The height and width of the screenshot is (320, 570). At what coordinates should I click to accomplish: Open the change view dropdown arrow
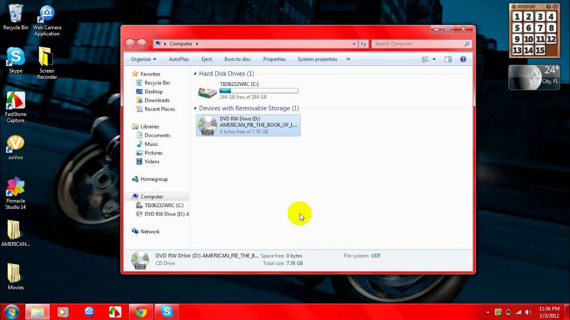[x=434, y=59]
